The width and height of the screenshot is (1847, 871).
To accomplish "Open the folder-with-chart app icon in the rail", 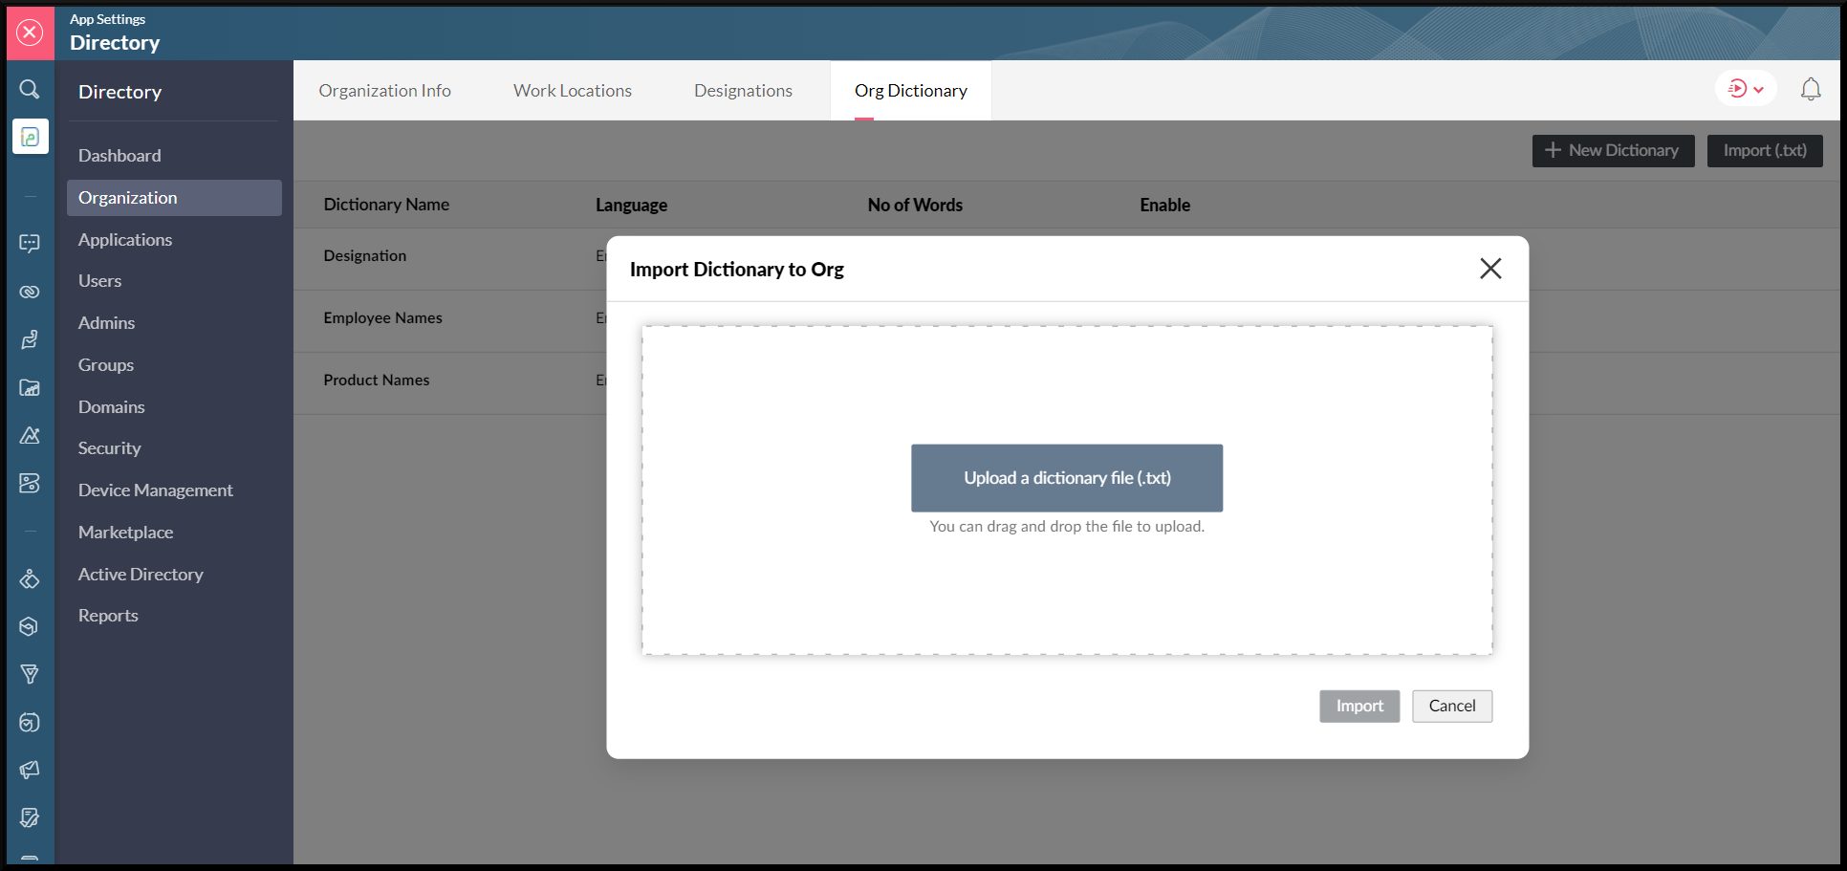I will (30, 387).
